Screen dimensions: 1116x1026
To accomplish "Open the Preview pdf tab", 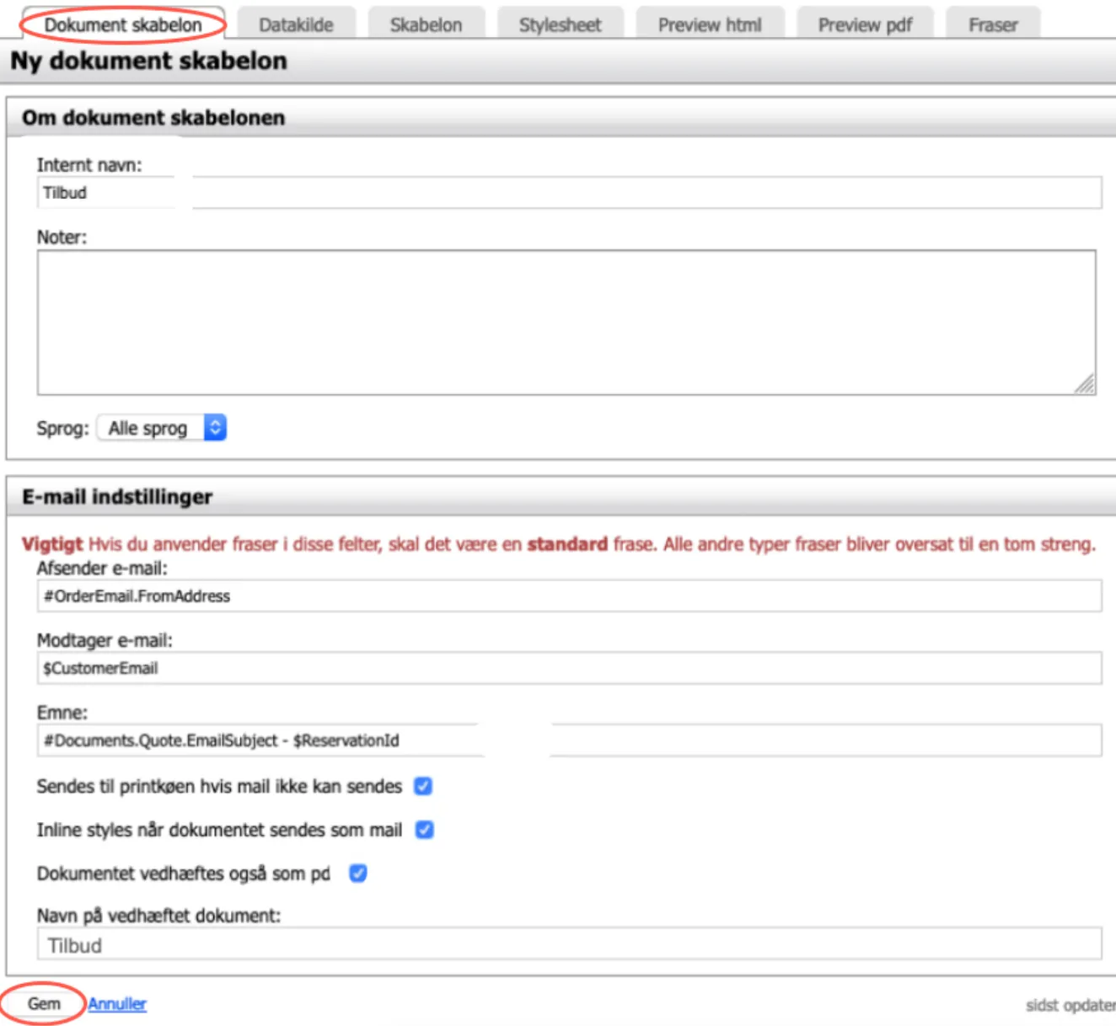I will pos(865,24).
